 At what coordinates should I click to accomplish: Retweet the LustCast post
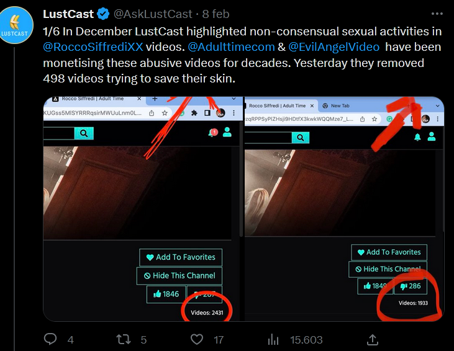(125, 339)
